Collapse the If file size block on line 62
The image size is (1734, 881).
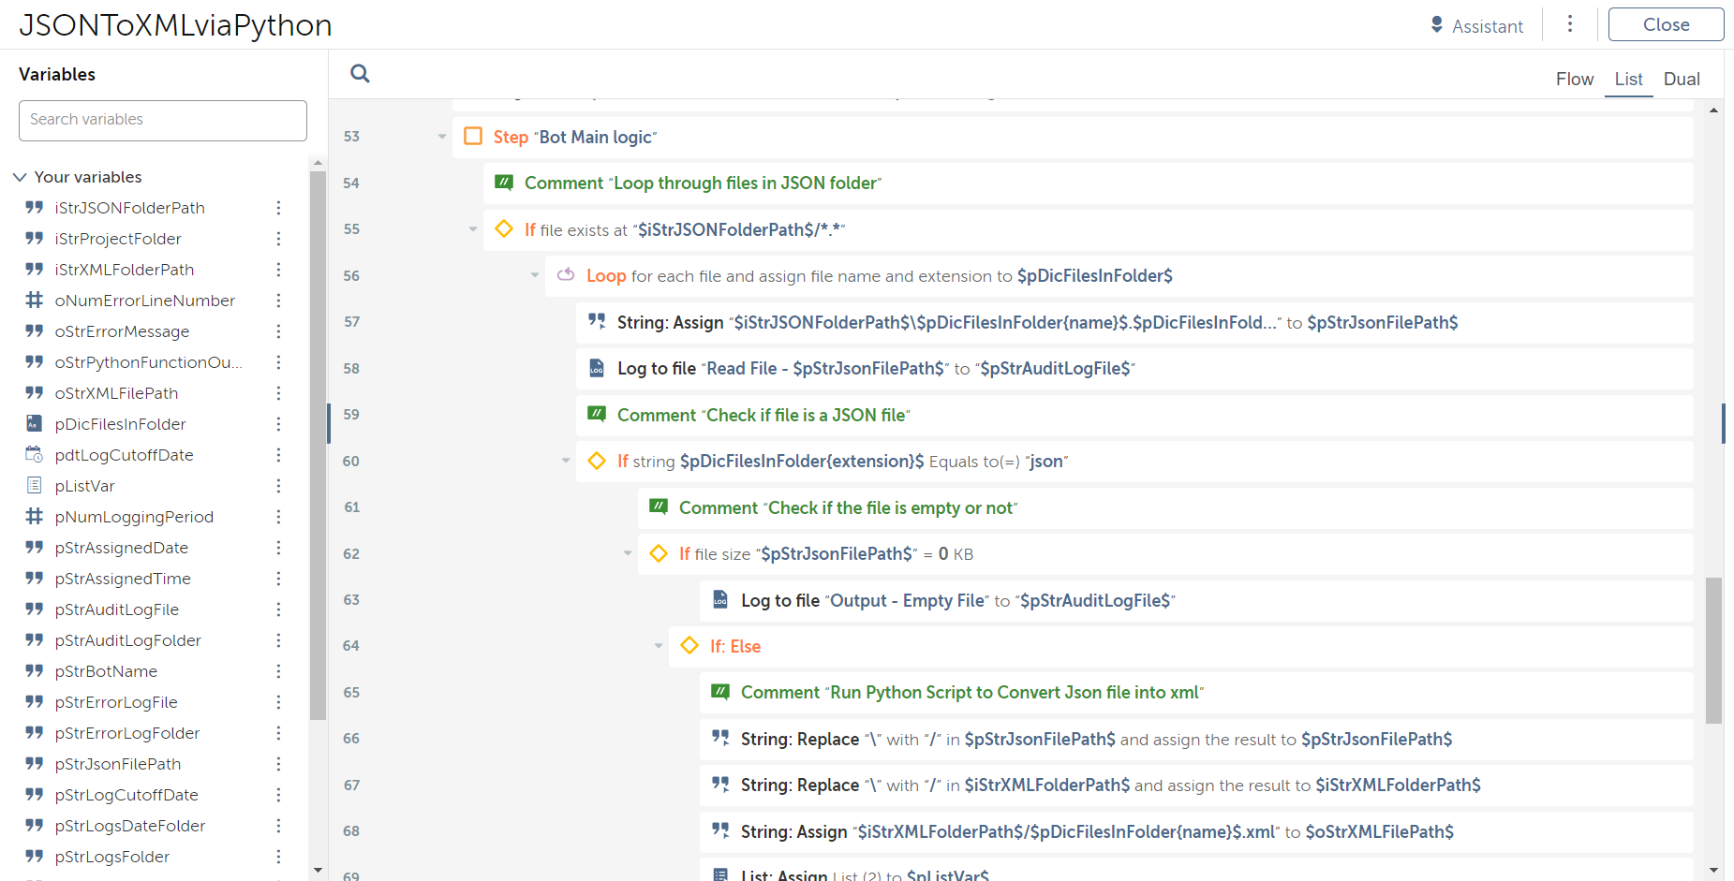point(628,553)
